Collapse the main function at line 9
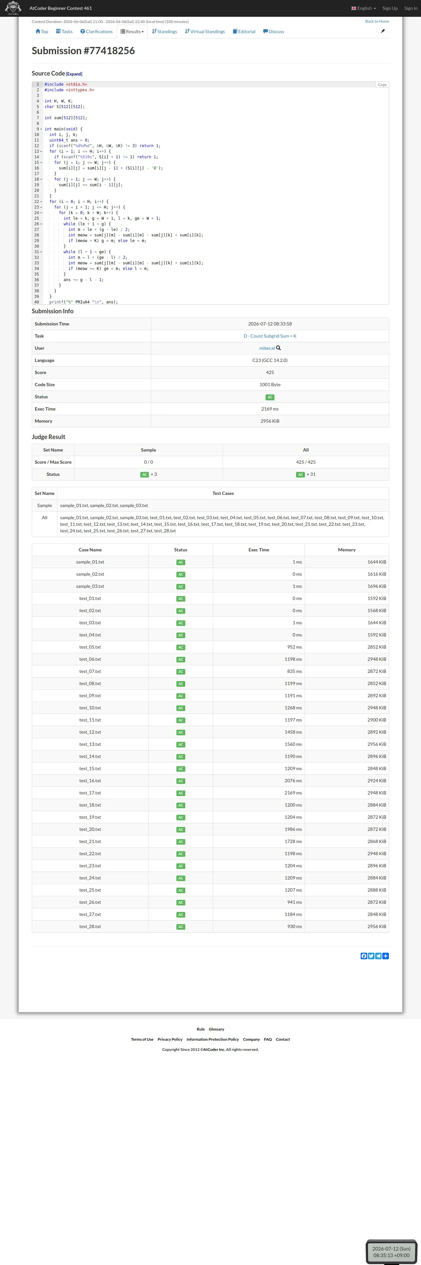Viewport: 421px width, 1265px height. (x=41, y=129)
